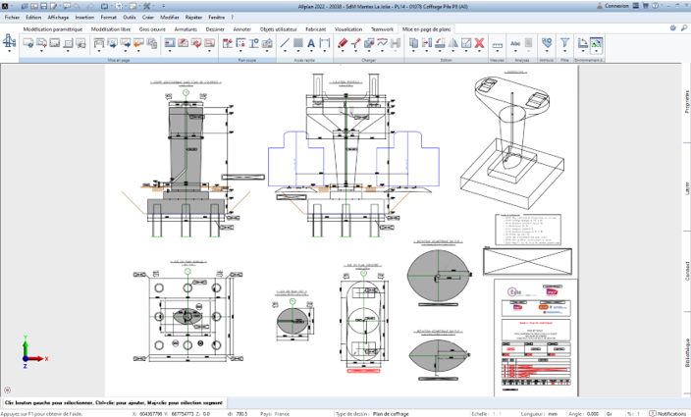Click the Plan de coffrage drawing type

tap(391, 413)
